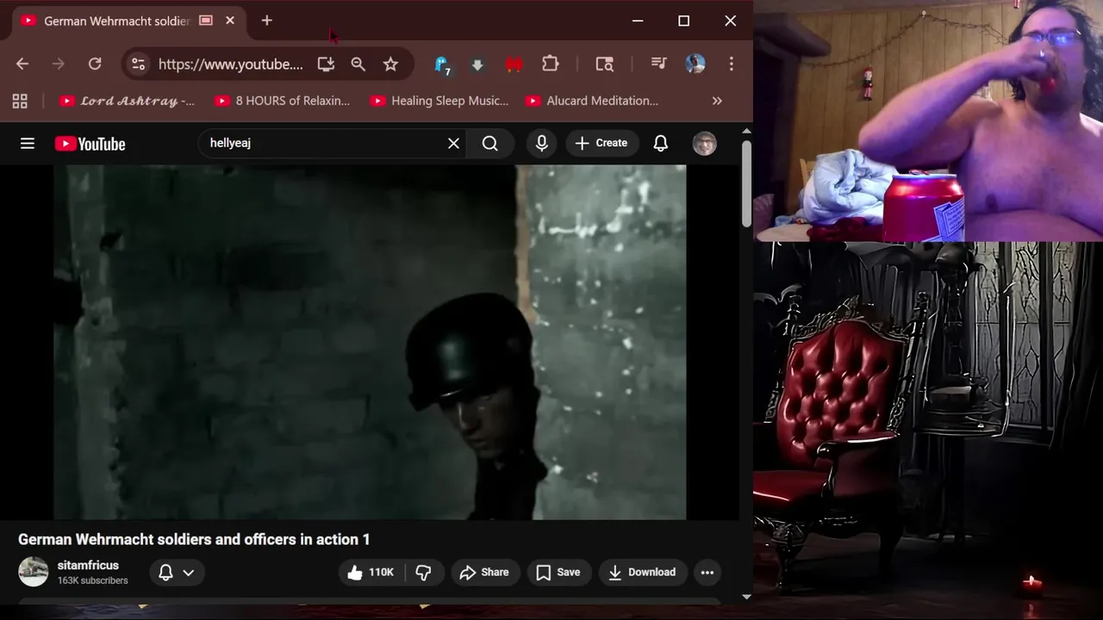This screenshot has width=1103, height=620.
Task: Open YouTube notifications bell
Action: tap(661, 144)
